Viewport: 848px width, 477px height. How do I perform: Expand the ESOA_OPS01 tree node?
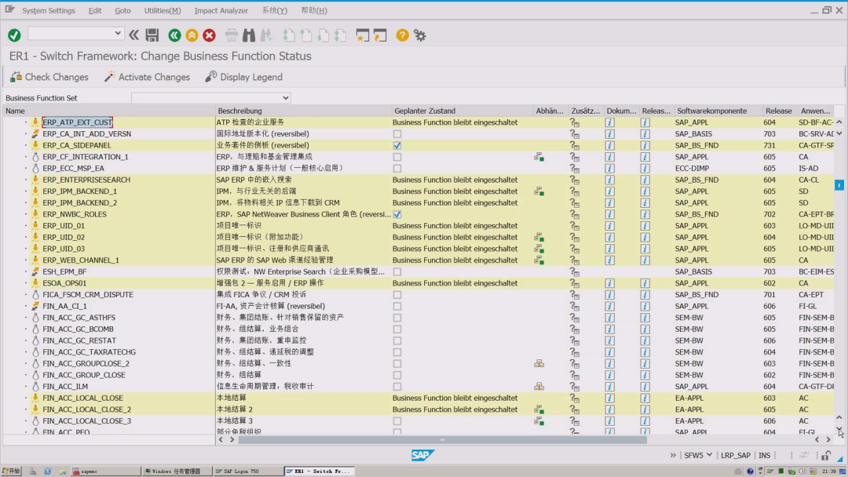point(25,283)
